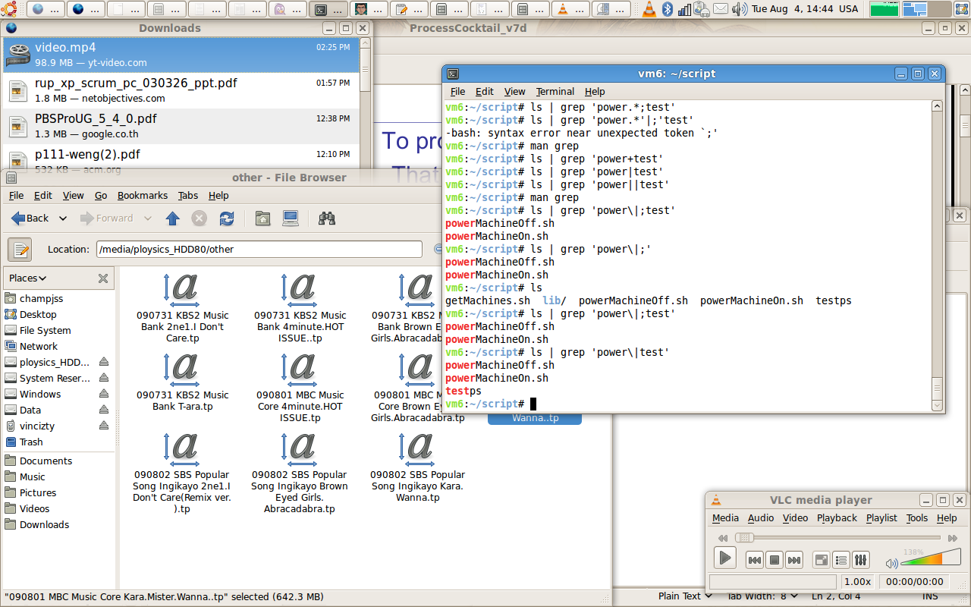Click the VLC stop button
This screenshot has width=971, height=607.
(x=774, y=561)
